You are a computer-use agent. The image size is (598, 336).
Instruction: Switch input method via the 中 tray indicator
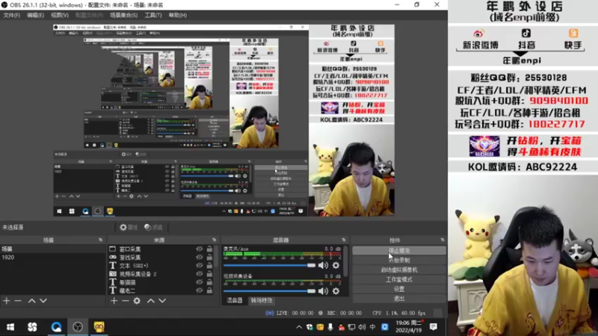coord(372,327)
